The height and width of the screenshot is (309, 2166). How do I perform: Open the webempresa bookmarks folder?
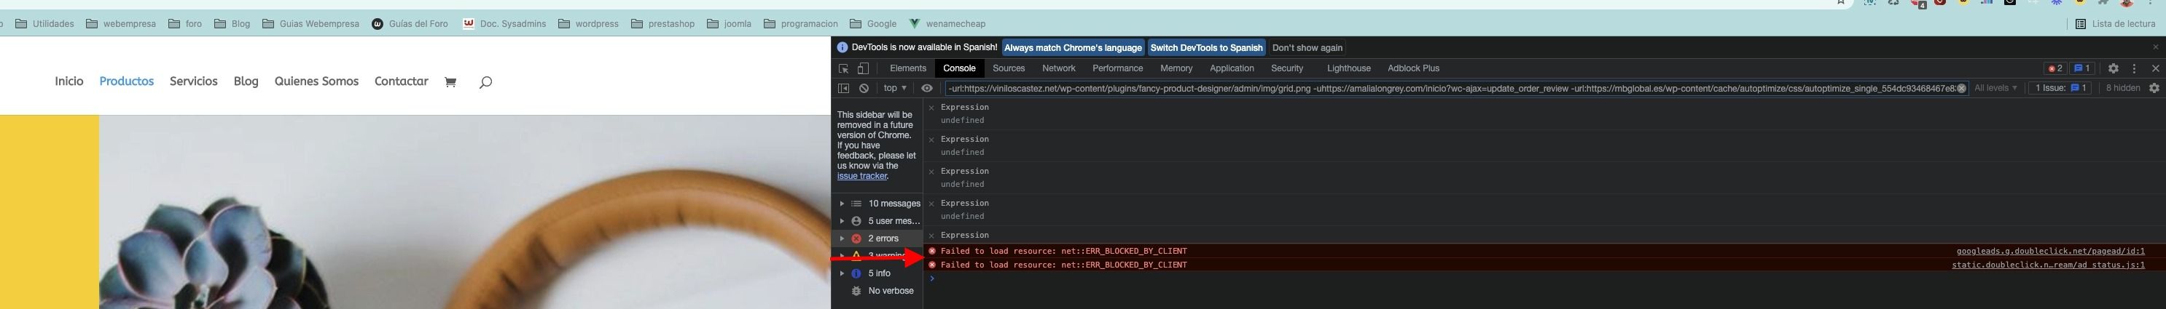coord(121,24)
